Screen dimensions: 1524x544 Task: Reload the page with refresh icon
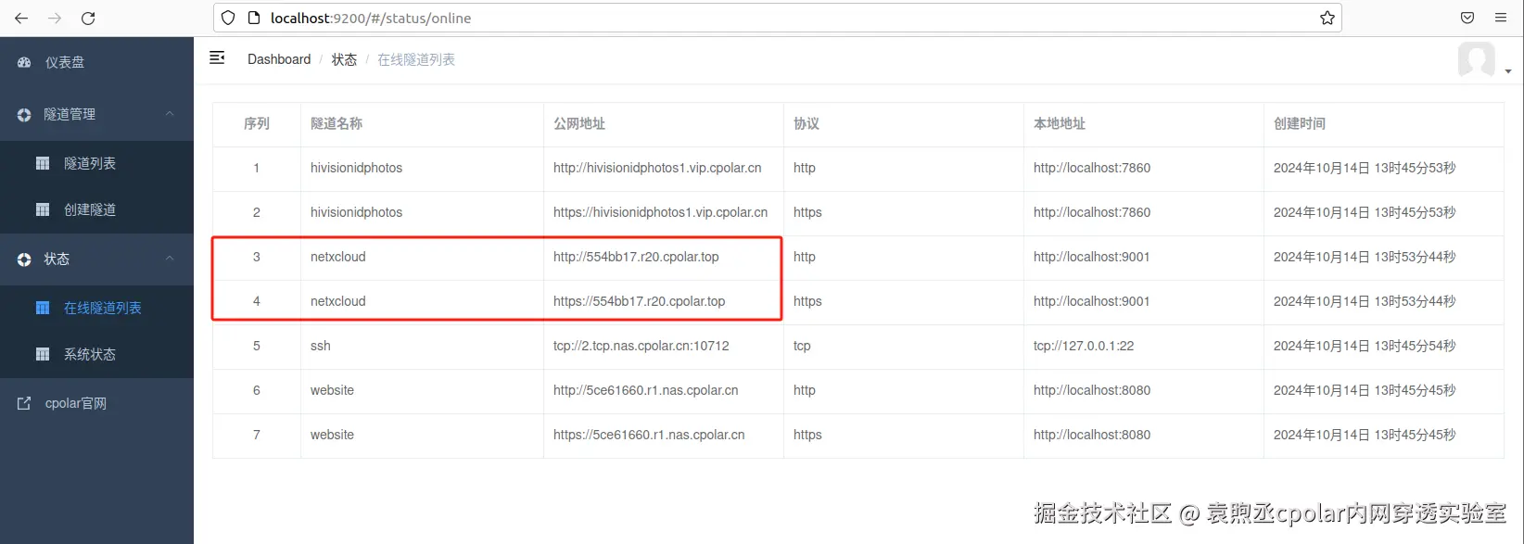tap(88, 18)
